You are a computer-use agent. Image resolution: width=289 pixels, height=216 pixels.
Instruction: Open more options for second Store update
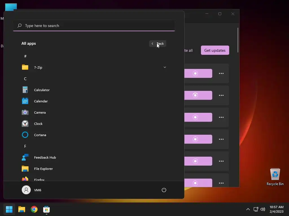221,95
